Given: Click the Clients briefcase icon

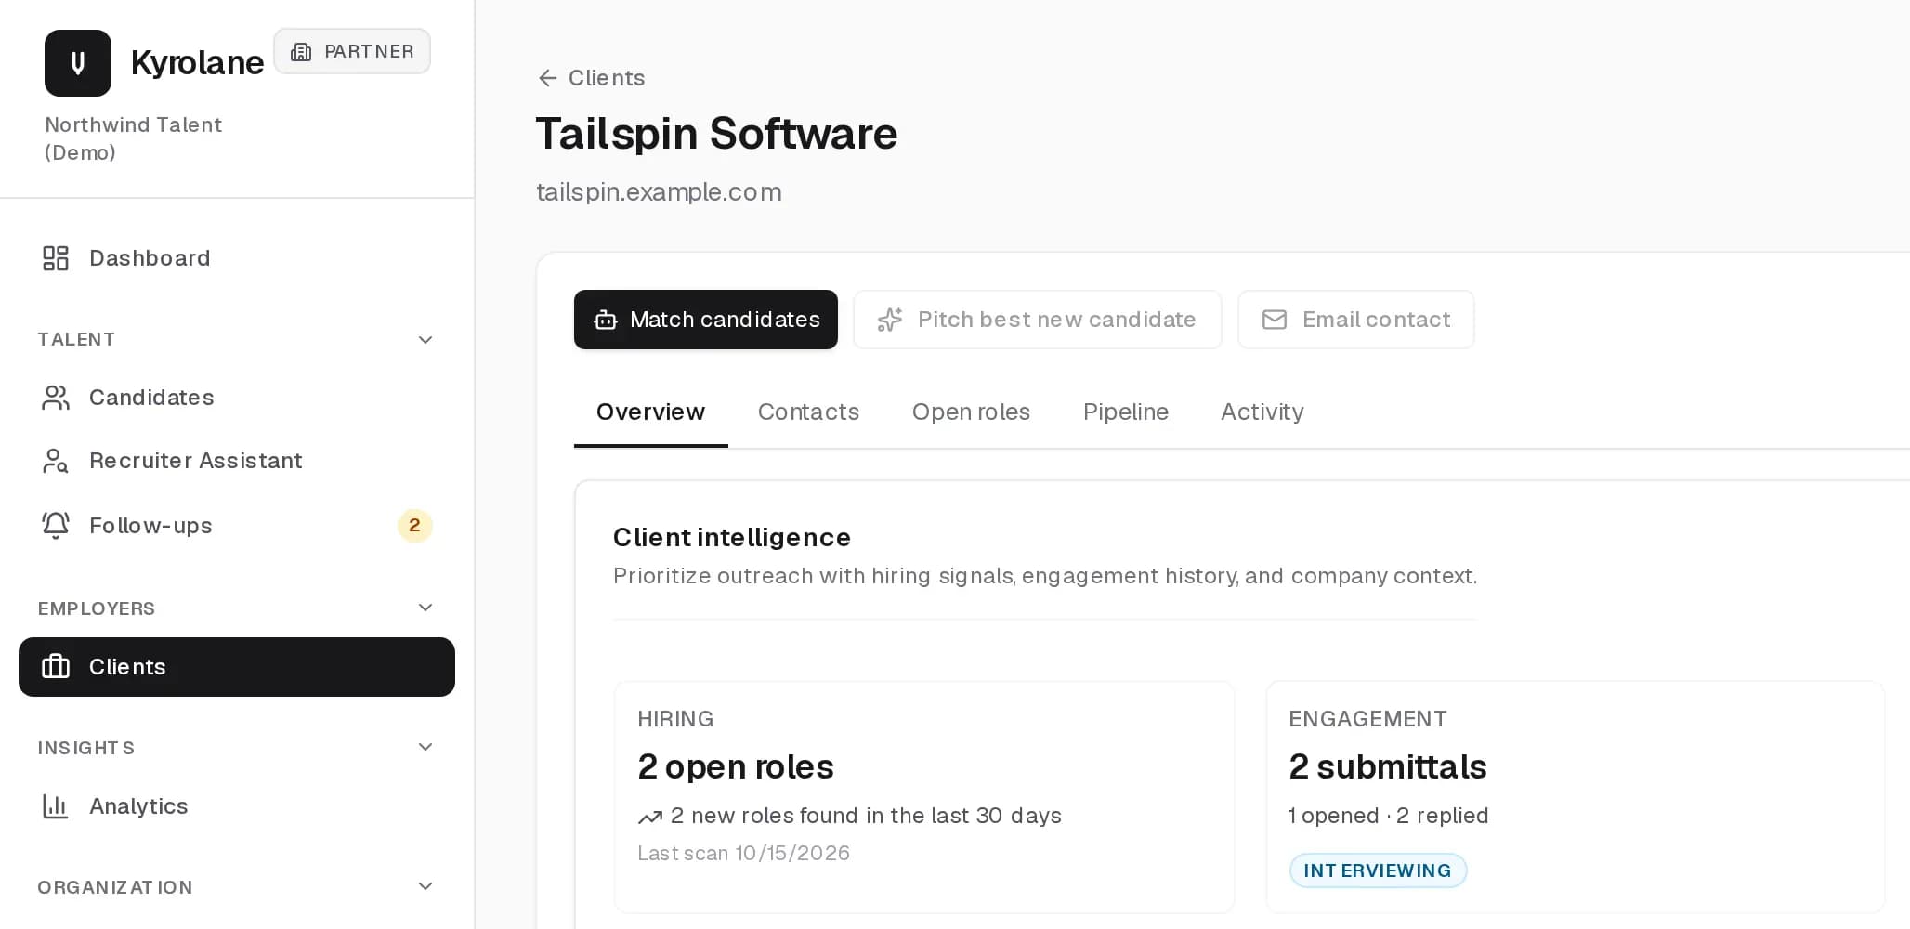Looking at the screenshot, I should 56,667.
